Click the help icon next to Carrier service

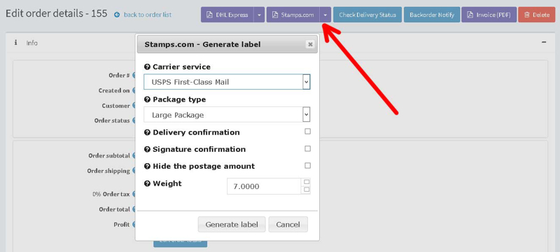pyautogui.click(x=147, y=67)
